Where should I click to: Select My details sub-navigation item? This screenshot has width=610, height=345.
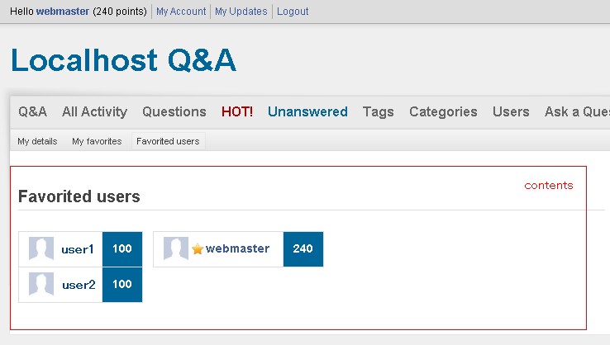click(x=38, y=141)
